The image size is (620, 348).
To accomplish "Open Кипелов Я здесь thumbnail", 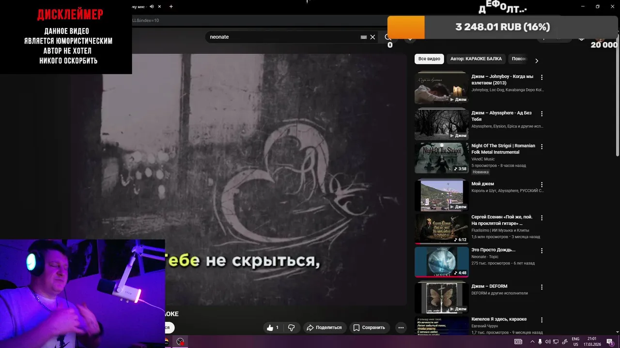I will [x=441, y=326].
